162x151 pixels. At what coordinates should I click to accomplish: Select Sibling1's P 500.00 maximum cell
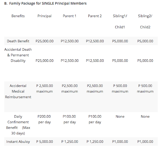click(x=120, y=88)
